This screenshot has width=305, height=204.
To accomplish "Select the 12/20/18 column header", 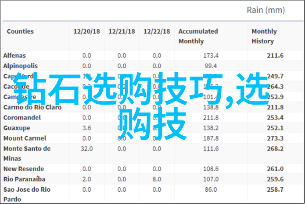I will [86, 31].
